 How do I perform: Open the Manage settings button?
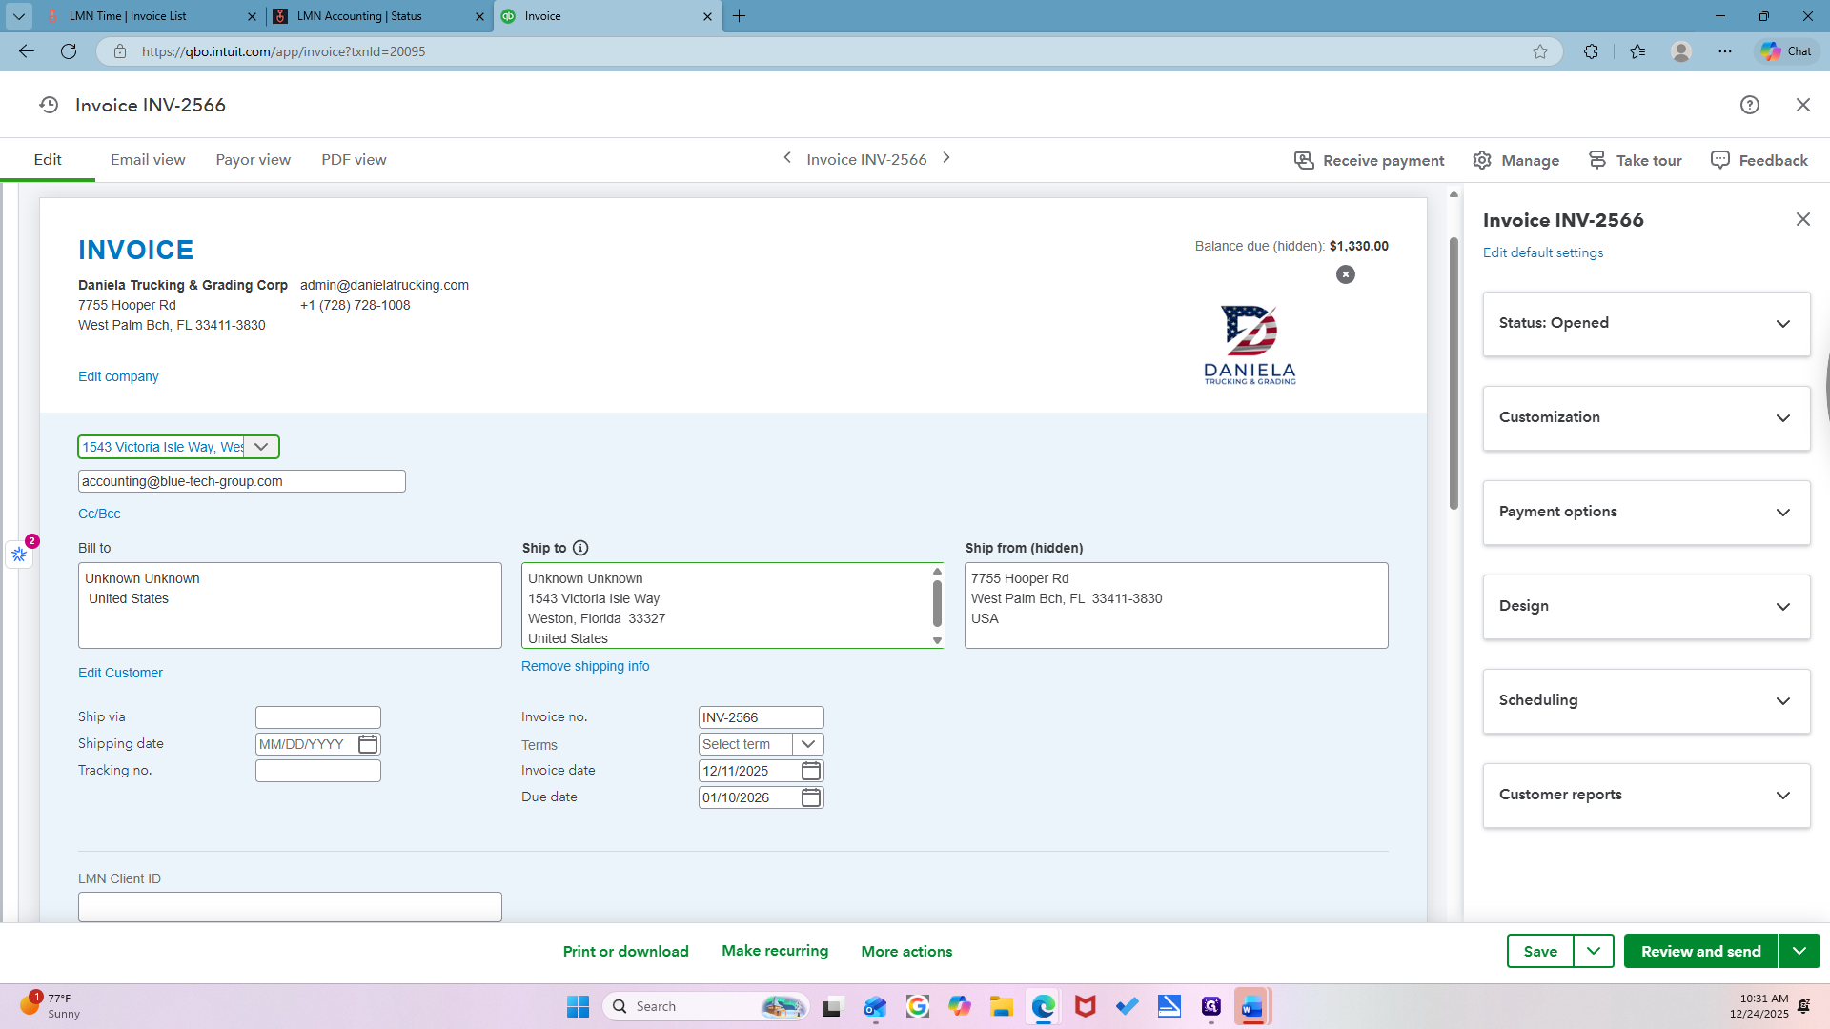(1515, 160)
